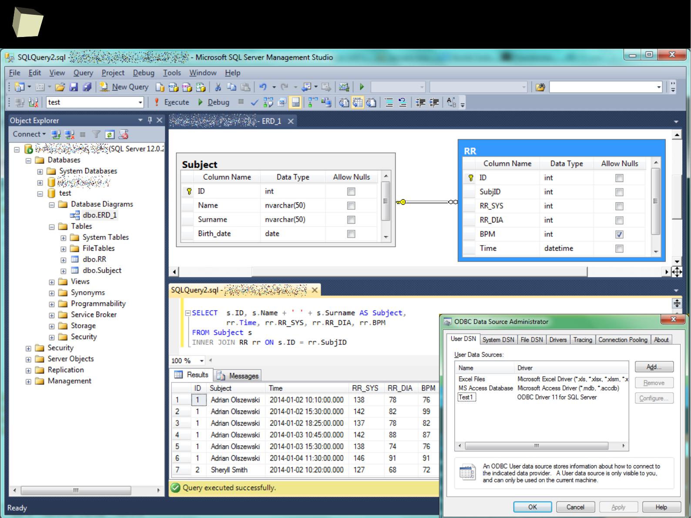
Task: Expand the Programmability folder
Action: 52,304
